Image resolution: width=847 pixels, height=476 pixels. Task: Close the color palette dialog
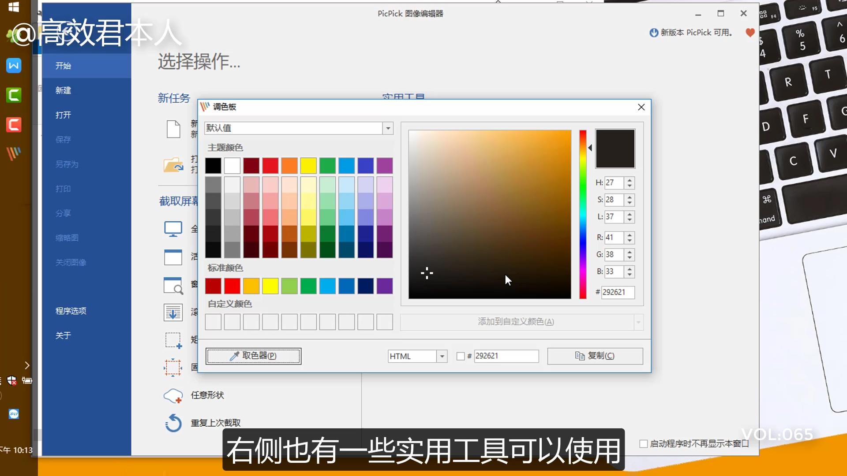click(641, 107)
